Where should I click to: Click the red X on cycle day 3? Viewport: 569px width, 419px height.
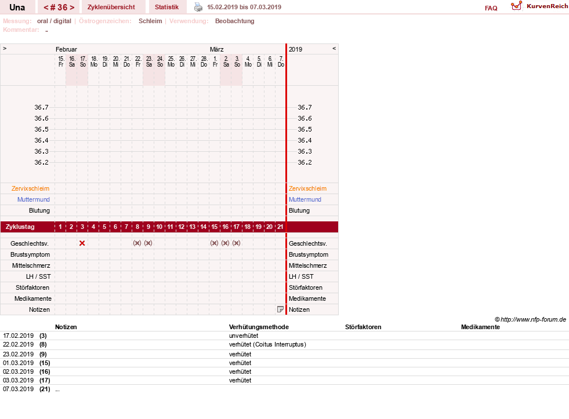[x=82, y=243]
